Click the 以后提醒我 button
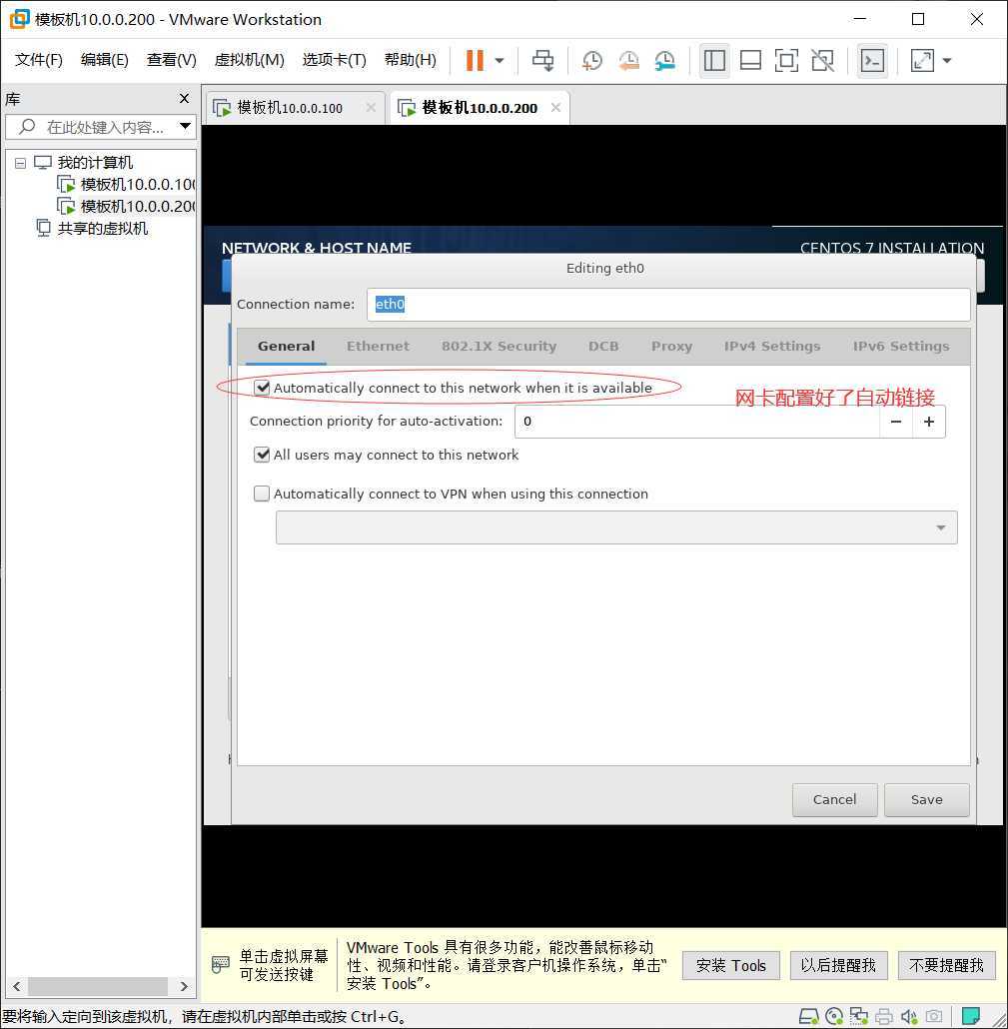Screen dimensions: 1008x1029 pos(839,965)
